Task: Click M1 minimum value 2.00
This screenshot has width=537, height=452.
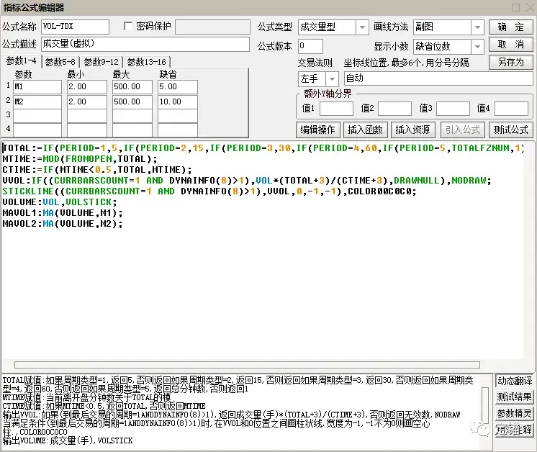Action: [x=87, y=87]
